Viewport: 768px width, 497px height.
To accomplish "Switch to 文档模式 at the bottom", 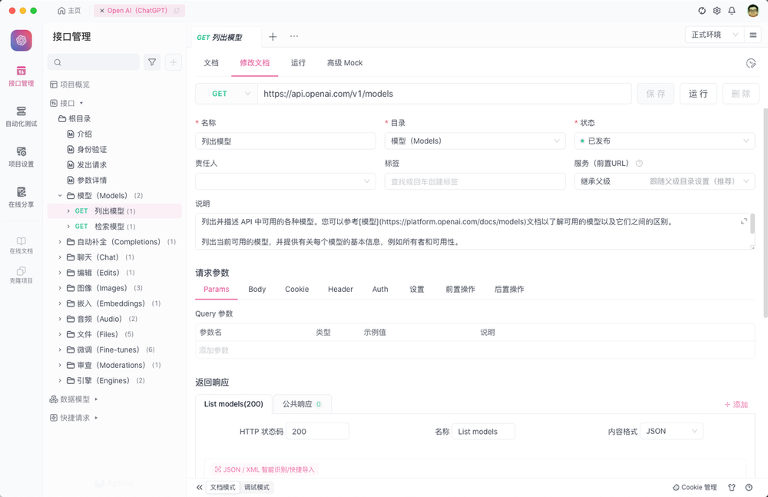I will [223, 487].
